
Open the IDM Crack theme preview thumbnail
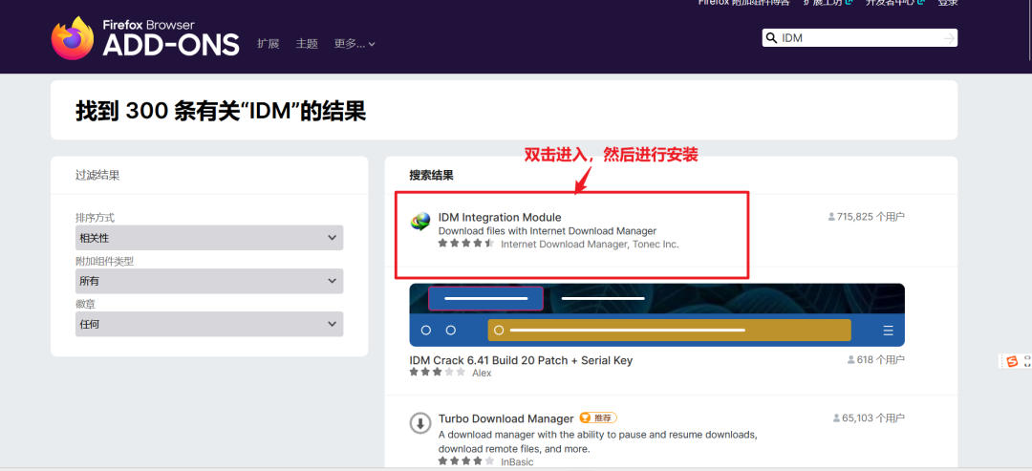tap(656, 315)
